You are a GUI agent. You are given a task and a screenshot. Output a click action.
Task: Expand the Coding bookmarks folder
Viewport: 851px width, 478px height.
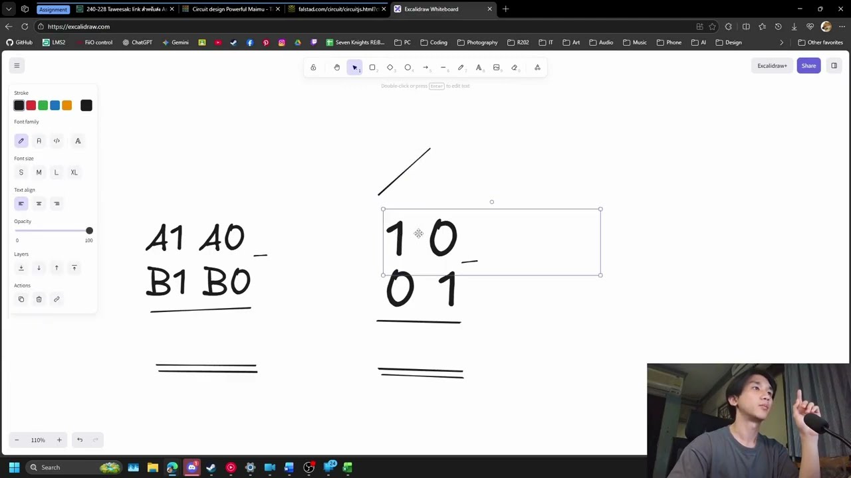pos(433,42)
